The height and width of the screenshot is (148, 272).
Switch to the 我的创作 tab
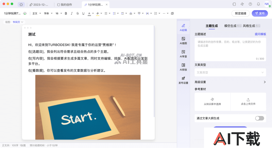pos(65,5)
